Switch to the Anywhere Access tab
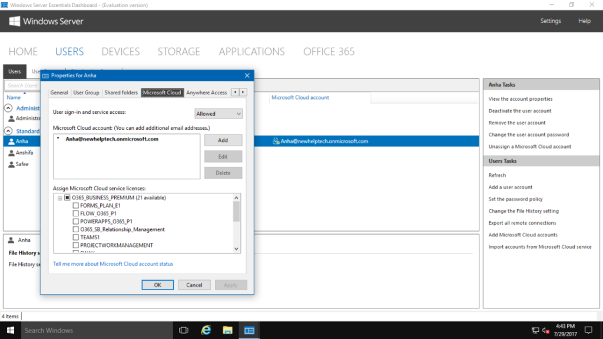The image size is (603, 339). click(x=207, y=93)
